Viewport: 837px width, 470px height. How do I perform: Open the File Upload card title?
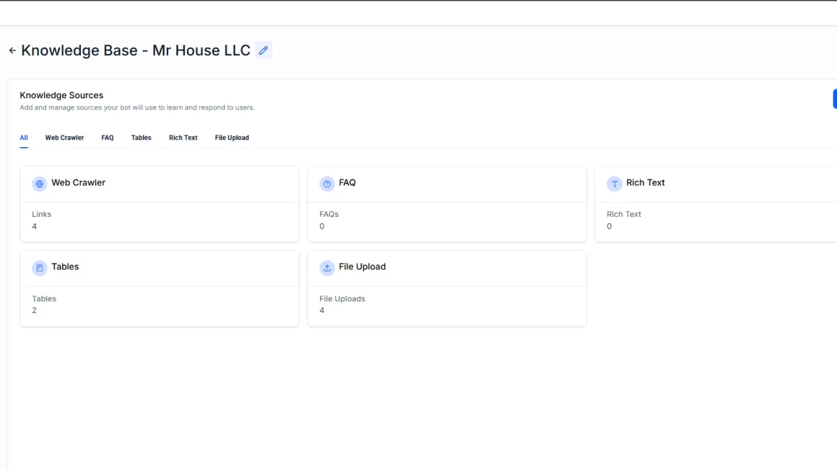[362, 266]
